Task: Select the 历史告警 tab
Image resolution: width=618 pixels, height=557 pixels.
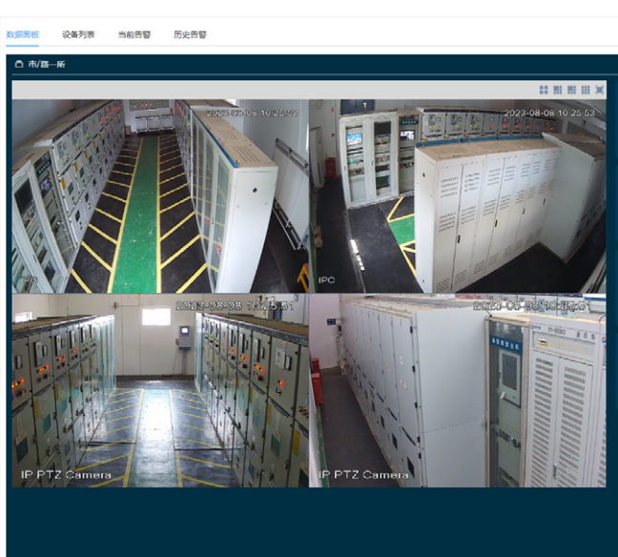Action: click(190, 34)
